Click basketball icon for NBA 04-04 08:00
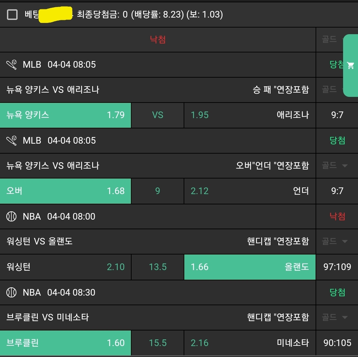 tap(12, 217)
